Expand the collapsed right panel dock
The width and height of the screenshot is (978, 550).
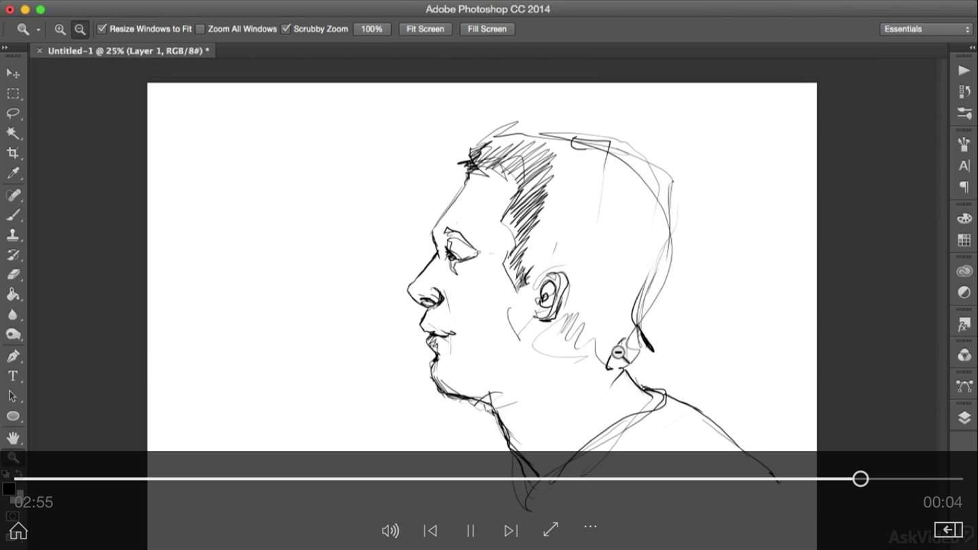click(972, 48)
